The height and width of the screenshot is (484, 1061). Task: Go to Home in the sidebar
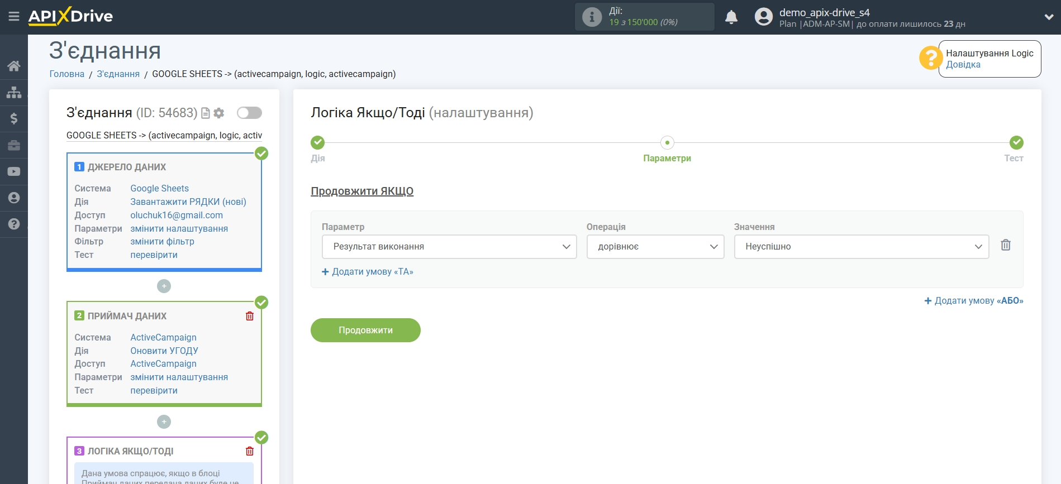(14, 66)
